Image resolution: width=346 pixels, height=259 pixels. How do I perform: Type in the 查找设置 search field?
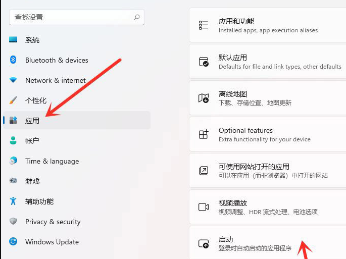click(x=71, y=17)
